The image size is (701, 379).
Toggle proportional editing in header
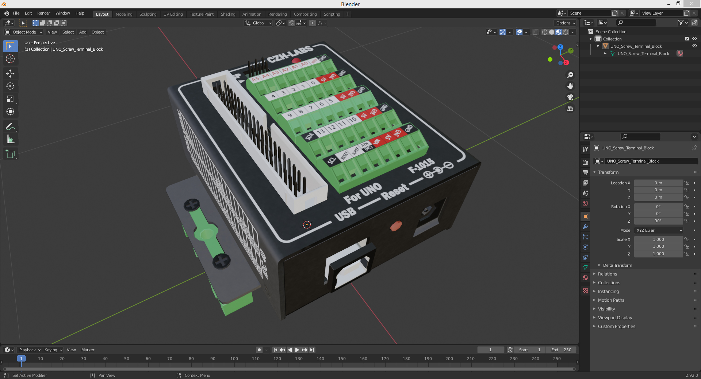click(313, 23)
